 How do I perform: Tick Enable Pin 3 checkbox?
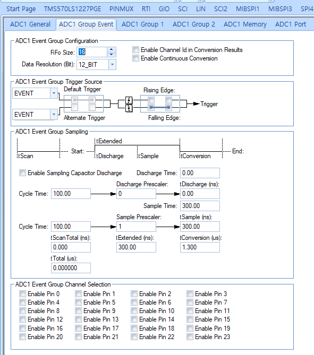(190, 294)
